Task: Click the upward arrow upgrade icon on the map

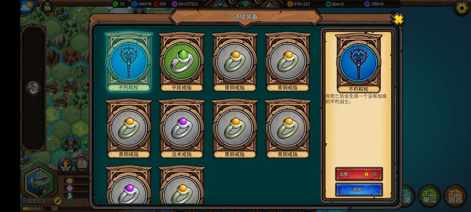Action: tap(65, 165)
